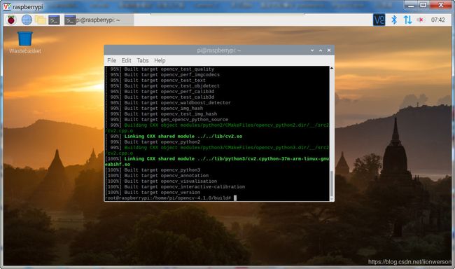
Task: Open the terminal Help menu
Action: [160, 60]
